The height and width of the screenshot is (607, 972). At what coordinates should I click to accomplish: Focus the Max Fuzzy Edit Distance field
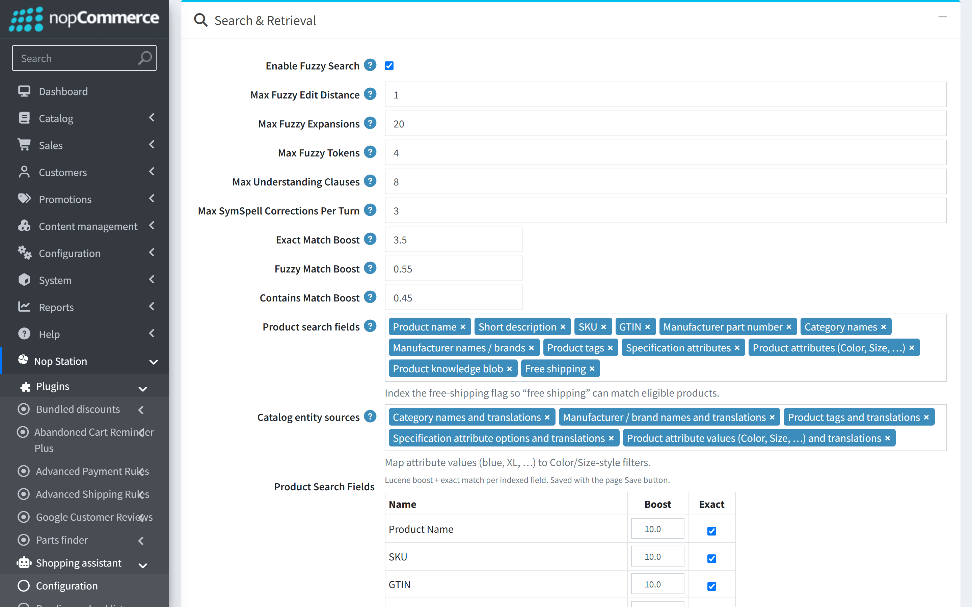(666, 95)
